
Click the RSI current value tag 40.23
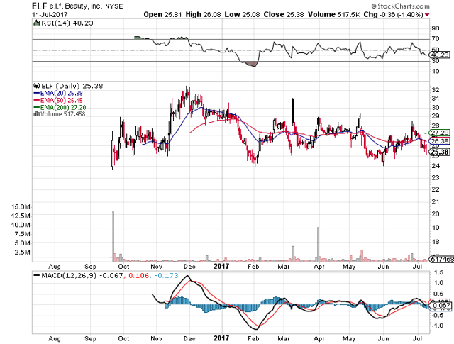[440, 55]
